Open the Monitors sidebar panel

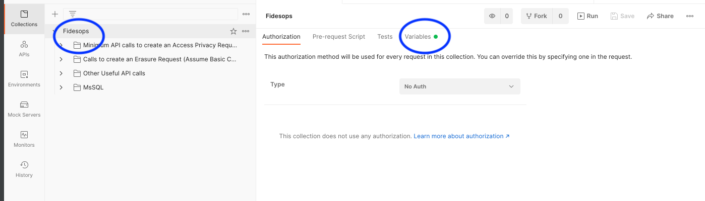coord(24,139)
